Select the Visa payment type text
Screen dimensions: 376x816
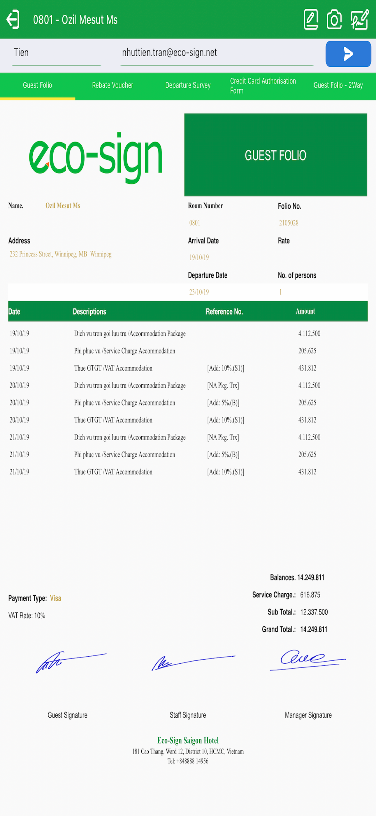55,598
